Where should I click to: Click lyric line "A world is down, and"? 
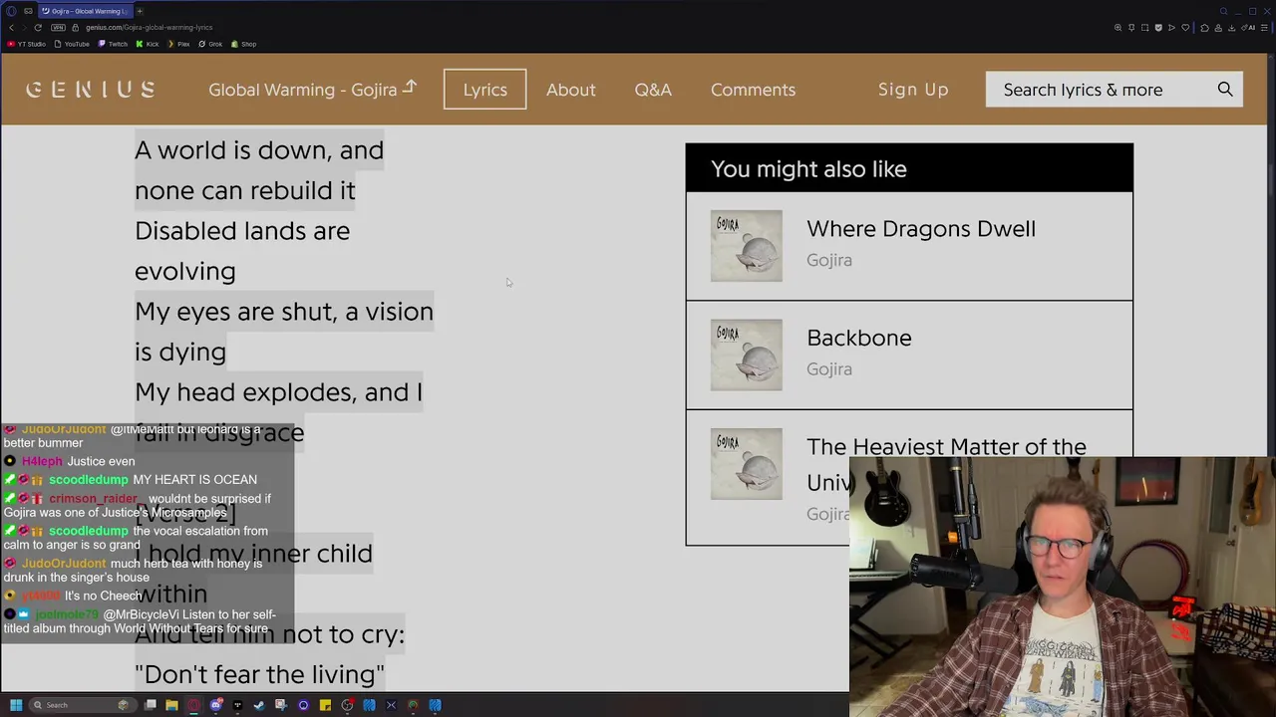(x=259, y=150)
